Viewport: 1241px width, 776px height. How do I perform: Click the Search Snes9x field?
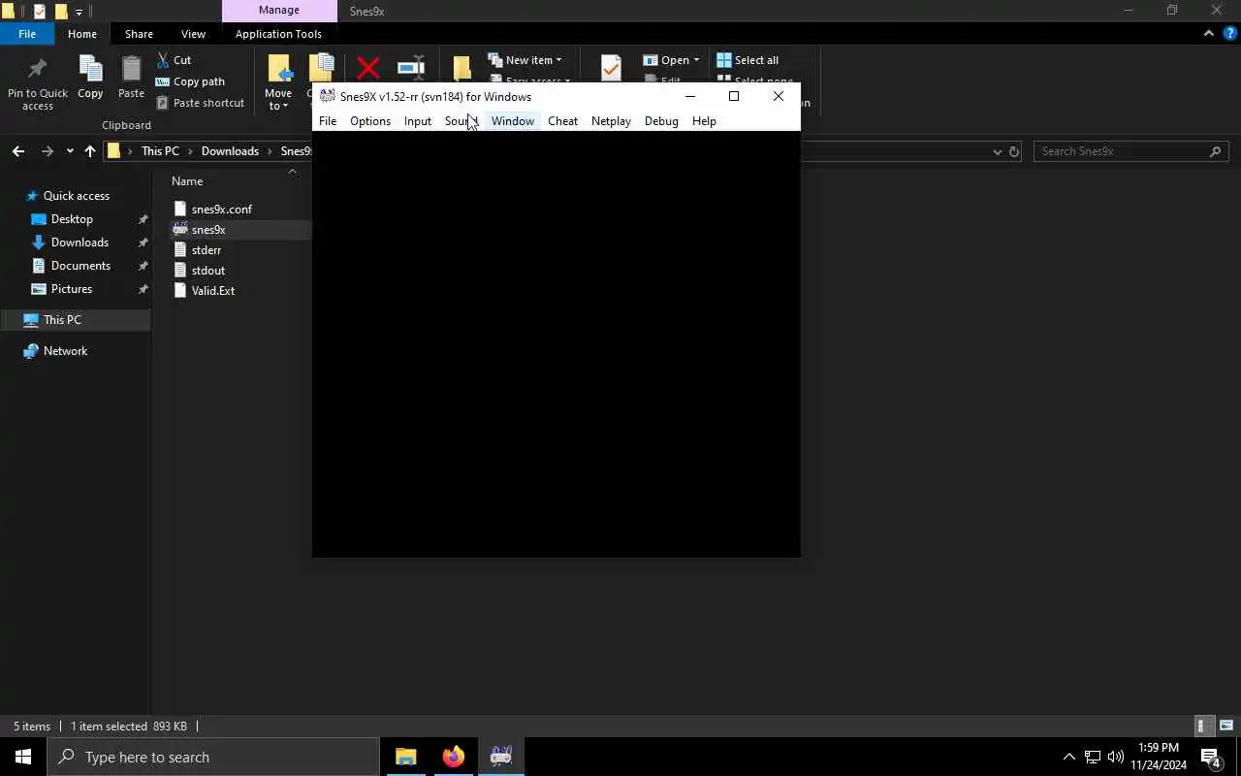click(x=1130, y=151)
